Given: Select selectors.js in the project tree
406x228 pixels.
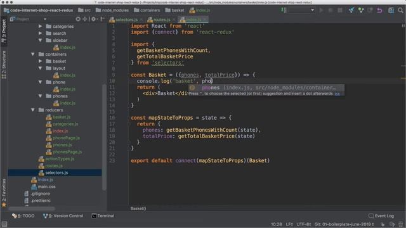Looking at the screenshot, I should [55, 173].
